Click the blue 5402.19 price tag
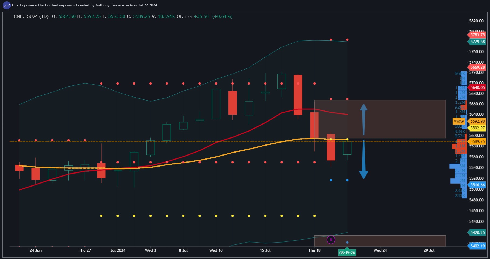 [477, 246]
